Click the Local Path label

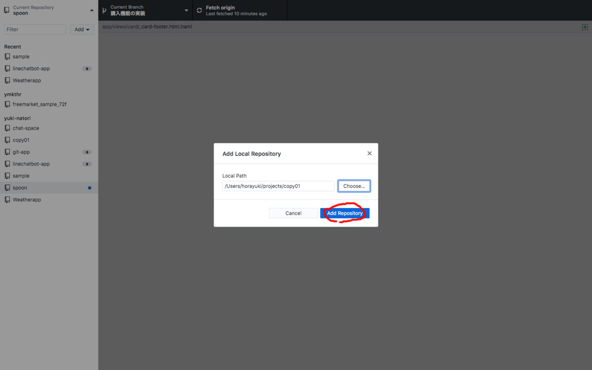point(234,176)
